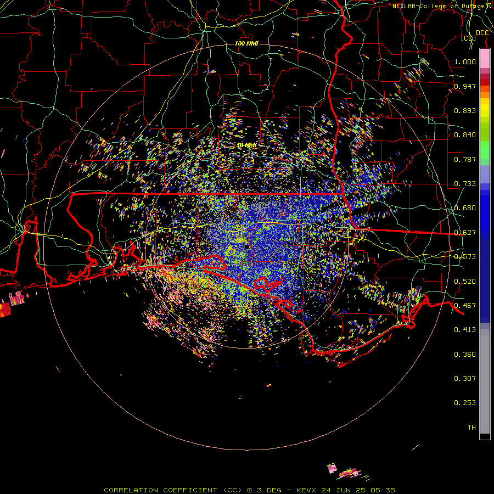The height and width of the screenshot is (494, 494).
Task: Click the DCC label above color scale
Action: [x=482, y=33]
